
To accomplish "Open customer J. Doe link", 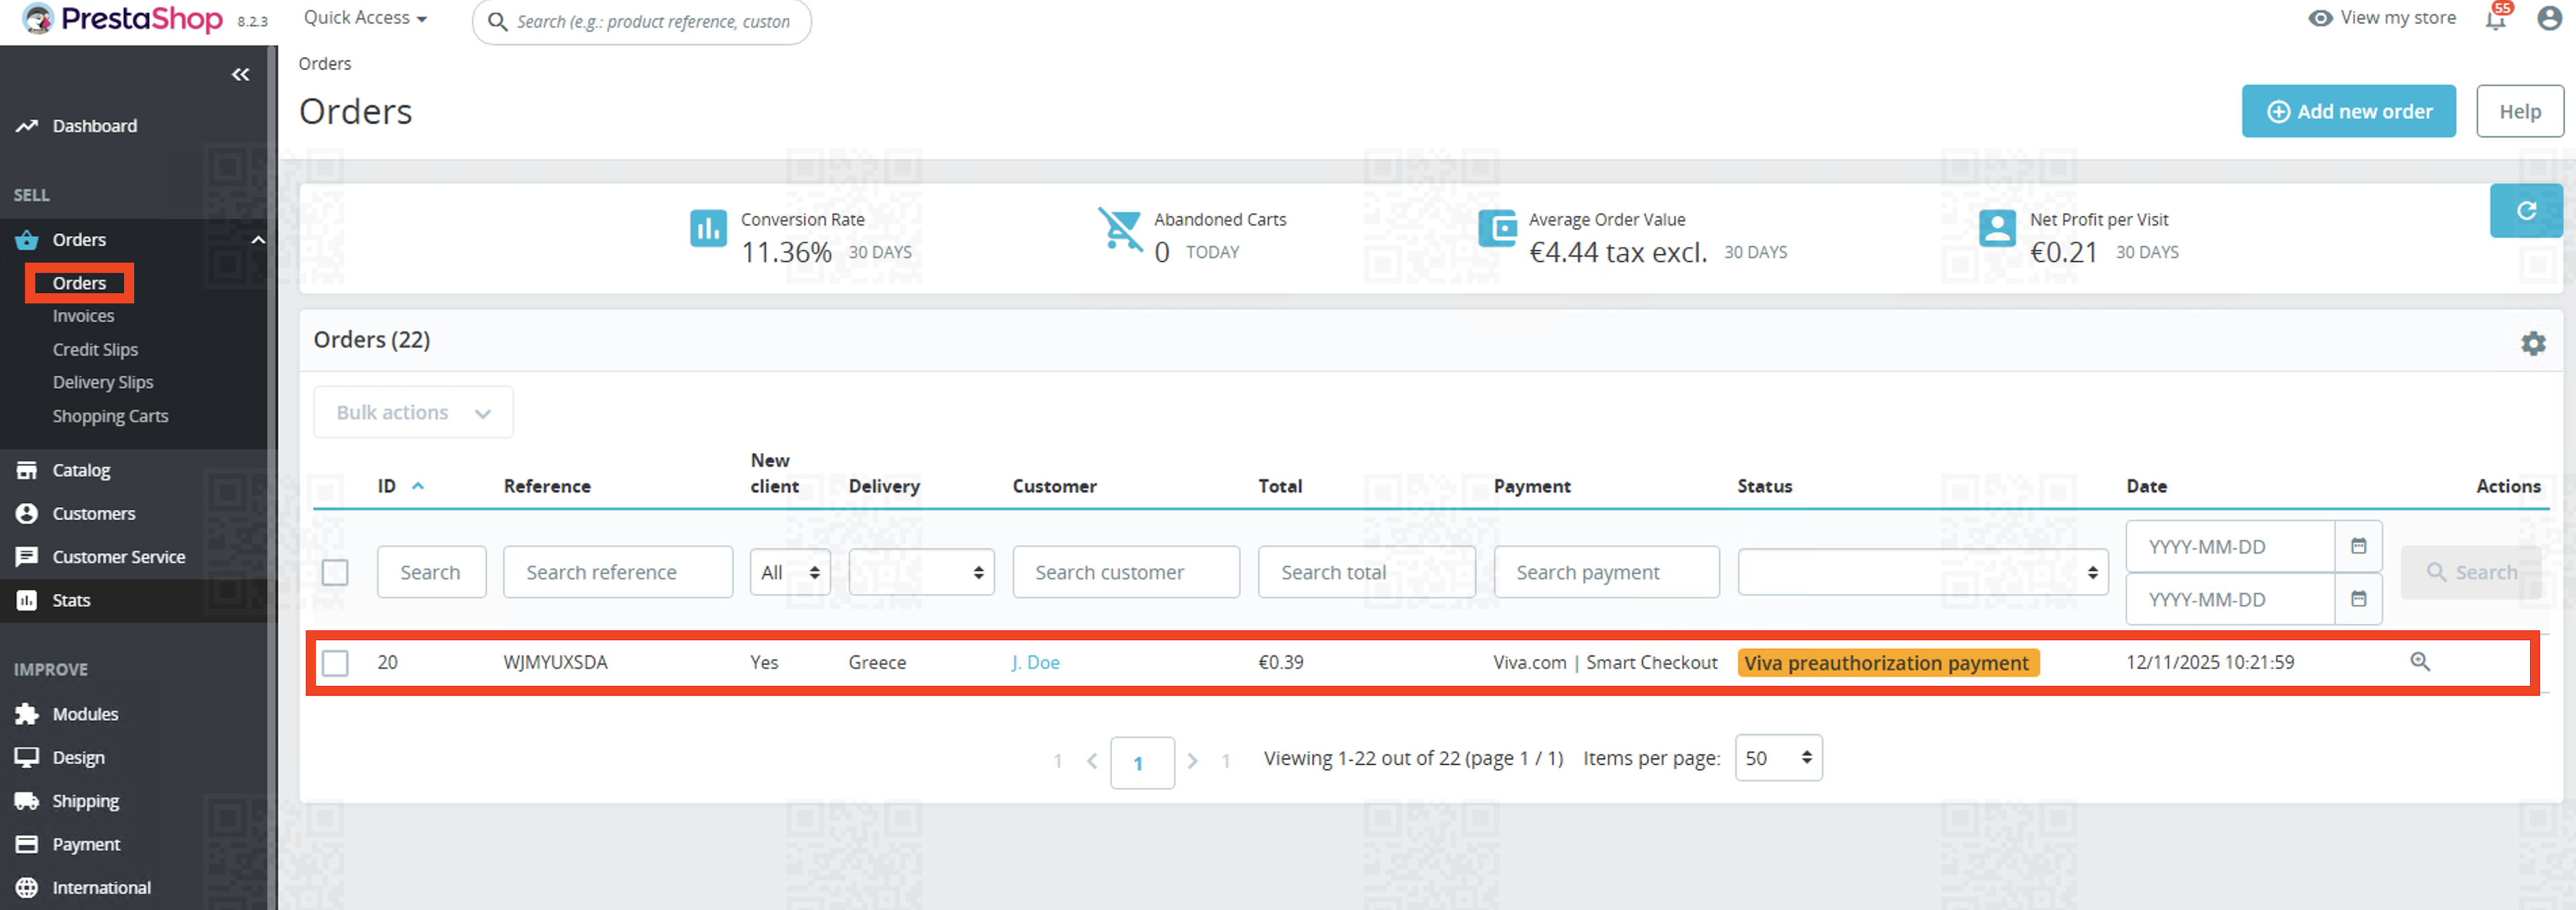I will click(1035, 662).
